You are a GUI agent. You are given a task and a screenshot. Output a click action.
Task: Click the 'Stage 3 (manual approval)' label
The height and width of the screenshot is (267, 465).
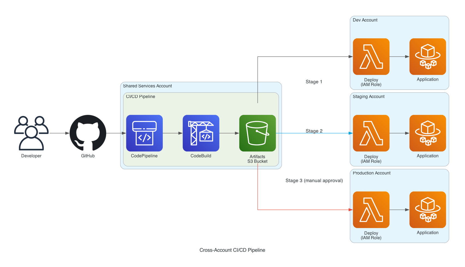tap(314, 180)
